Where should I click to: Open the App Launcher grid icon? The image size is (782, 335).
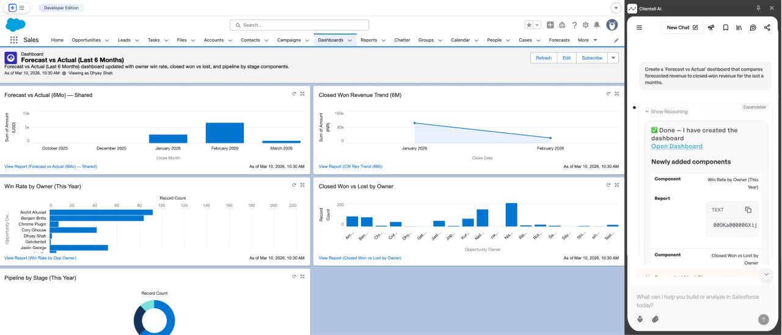point(13,40)
